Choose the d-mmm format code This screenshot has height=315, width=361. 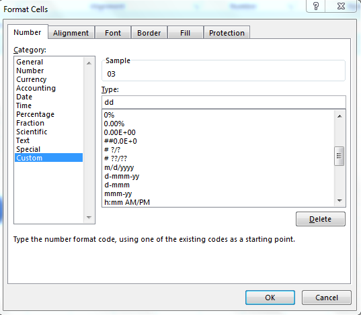[218, 185]
